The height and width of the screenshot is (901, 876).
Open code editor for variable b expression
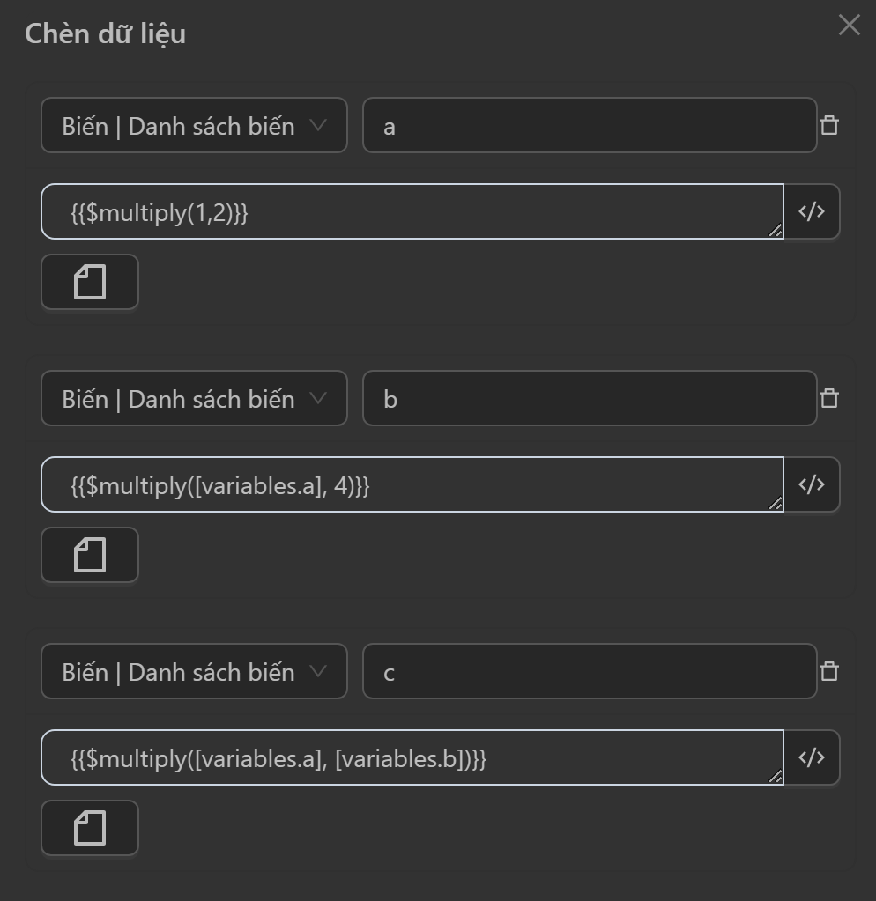click(x=812, y=484)
